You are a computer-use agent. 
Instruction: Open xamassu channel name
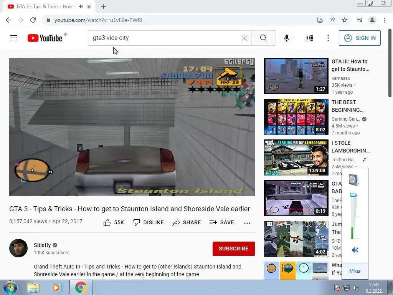pos(341,78)
